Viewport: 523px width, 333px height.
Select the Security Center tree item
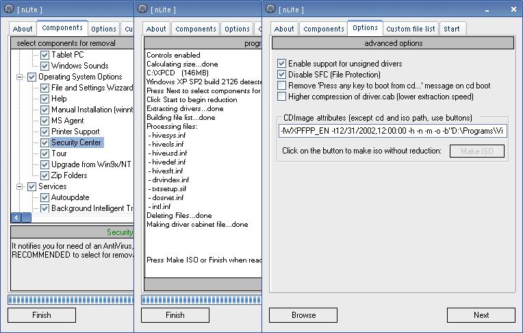coord(76,143)
